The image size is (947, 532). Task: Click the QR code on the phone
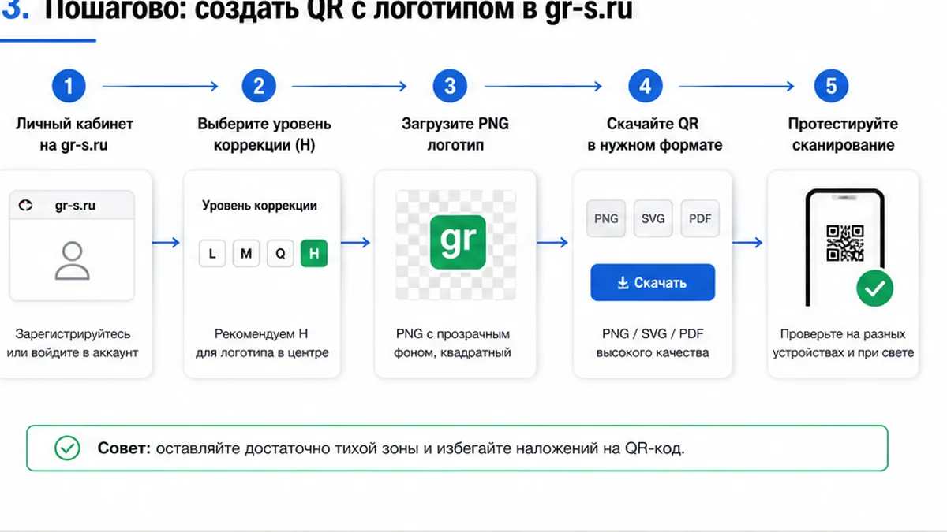coord(844,244)
